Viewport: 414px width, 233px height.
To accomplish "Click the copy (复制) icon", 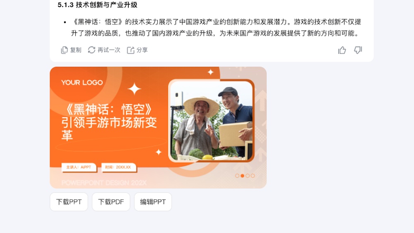I will tap(65, 50).
